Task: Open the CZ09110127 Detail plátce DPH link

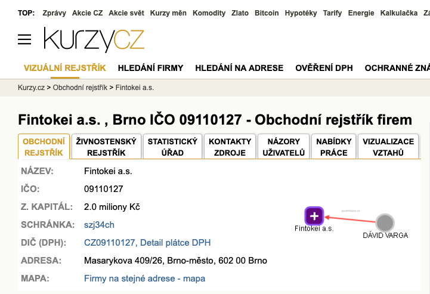Action: click(x=147, y=243)
